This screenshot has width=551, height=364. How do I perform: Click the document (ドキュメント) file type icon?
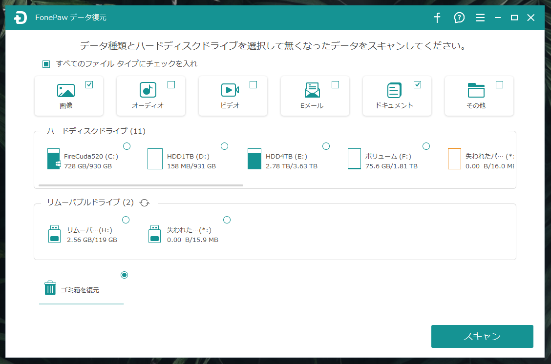click(394, 90)
